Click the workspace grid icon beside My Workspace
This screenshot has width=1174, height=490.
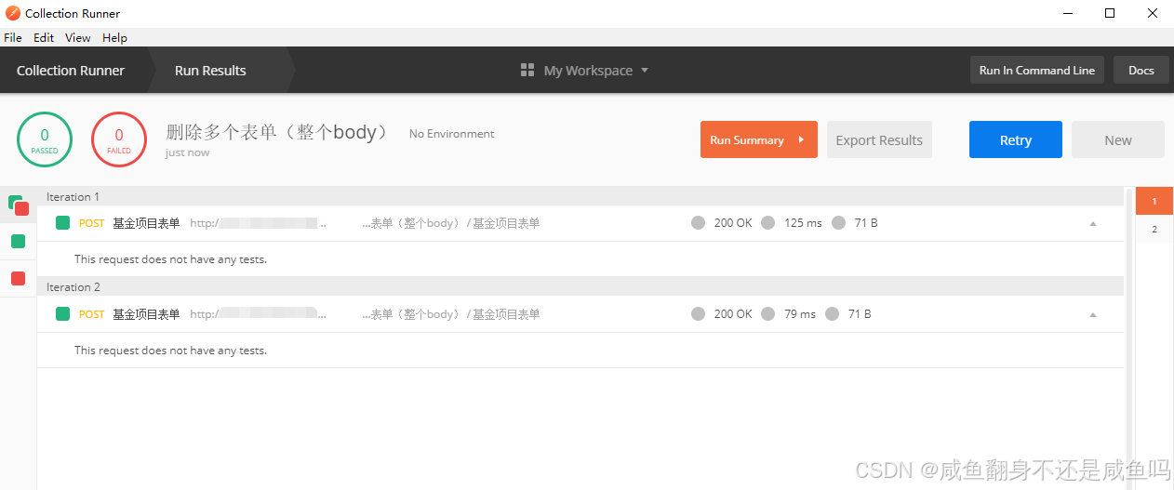(527, 71)
